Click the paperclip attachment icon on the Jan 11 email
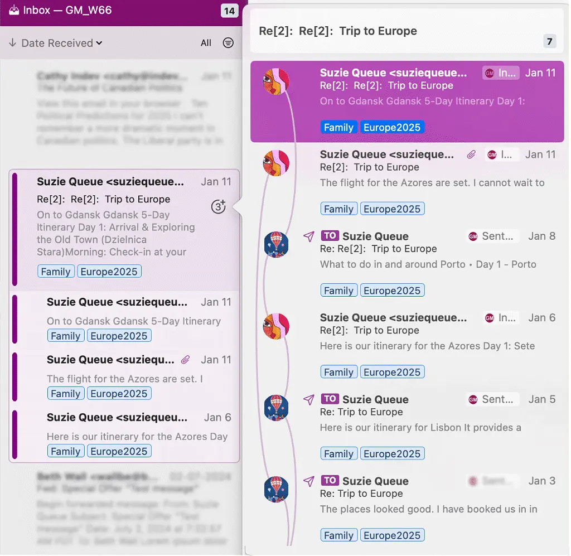 [186, 360]
